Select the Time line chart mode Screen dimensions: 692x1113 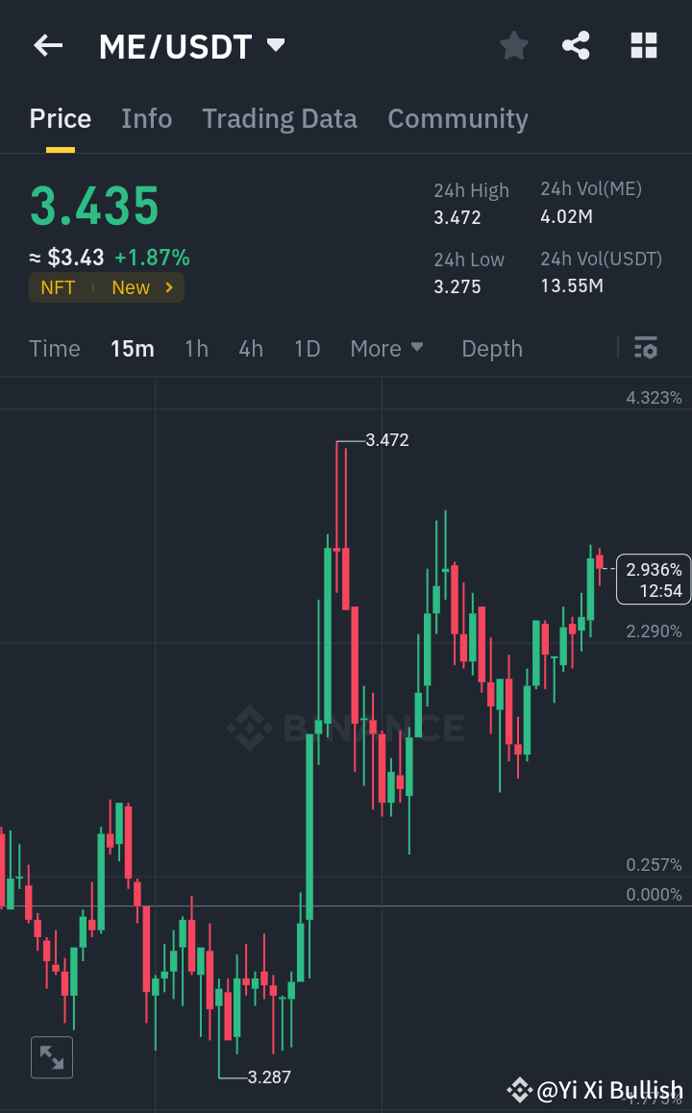54,348
